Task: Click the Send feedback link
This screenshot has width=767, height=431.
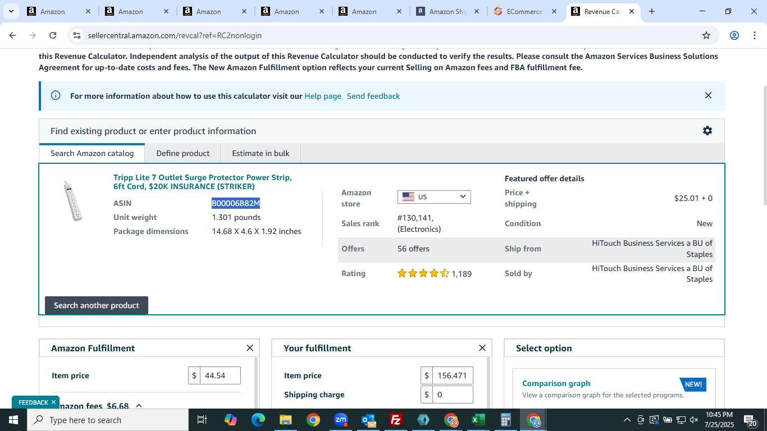Action: [x=373, y=96]
